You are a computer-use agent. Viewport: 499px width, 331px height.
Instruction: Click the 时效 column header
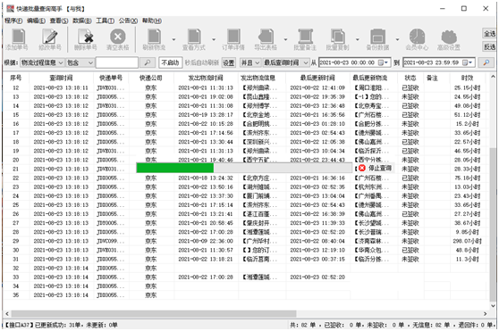click(x=467, y=78)
